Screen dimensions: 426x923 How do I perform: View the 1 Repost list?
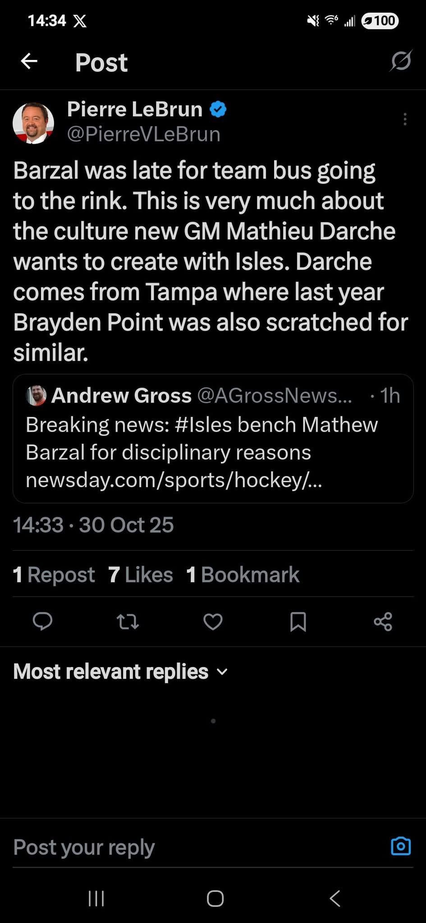pos(54,575)
